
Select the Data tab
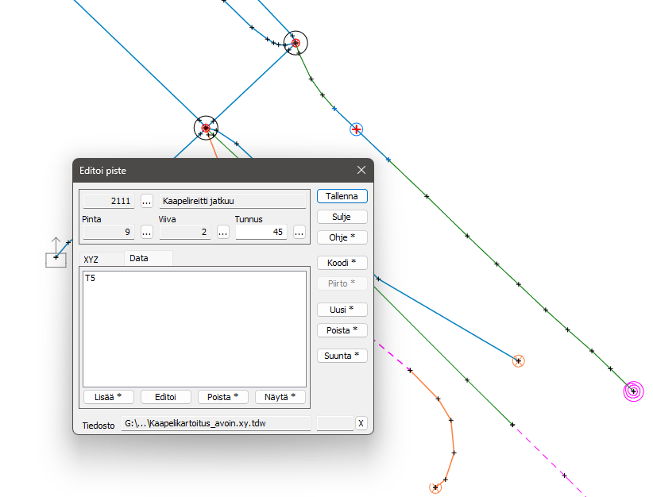coord(139,258)
